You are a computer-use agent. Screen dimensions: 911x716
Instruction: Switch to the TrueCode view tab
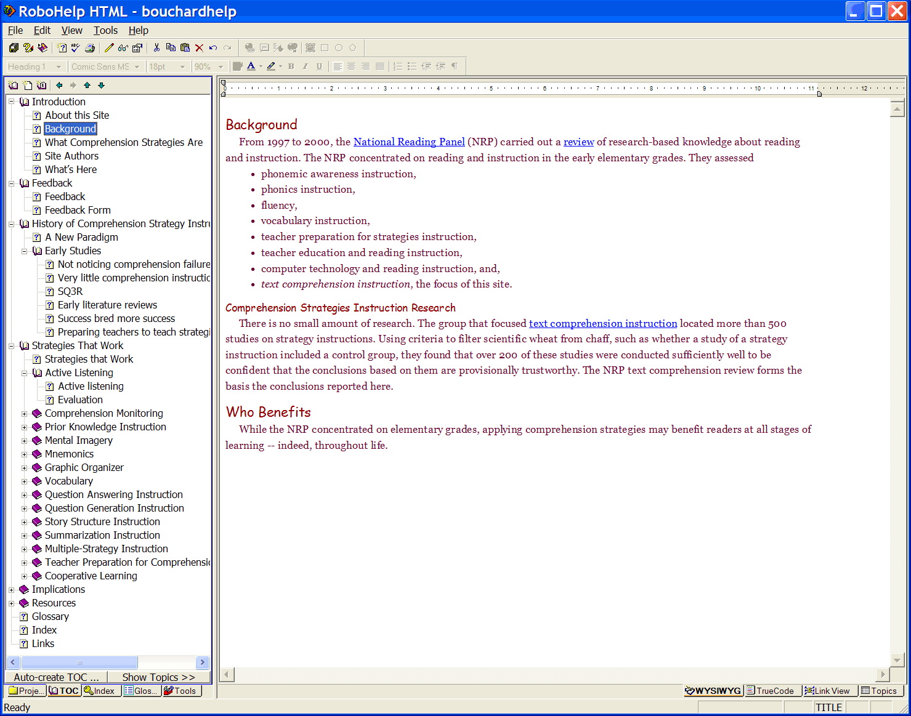coord(772,691)
